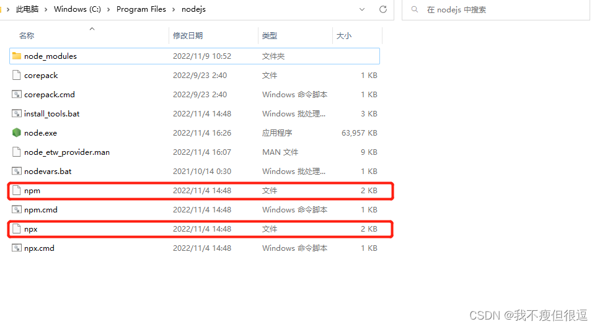Select the node_etw_provider.man file icon
The width and height of the screenshot is (597, 327).
click(x=16, y=152)
